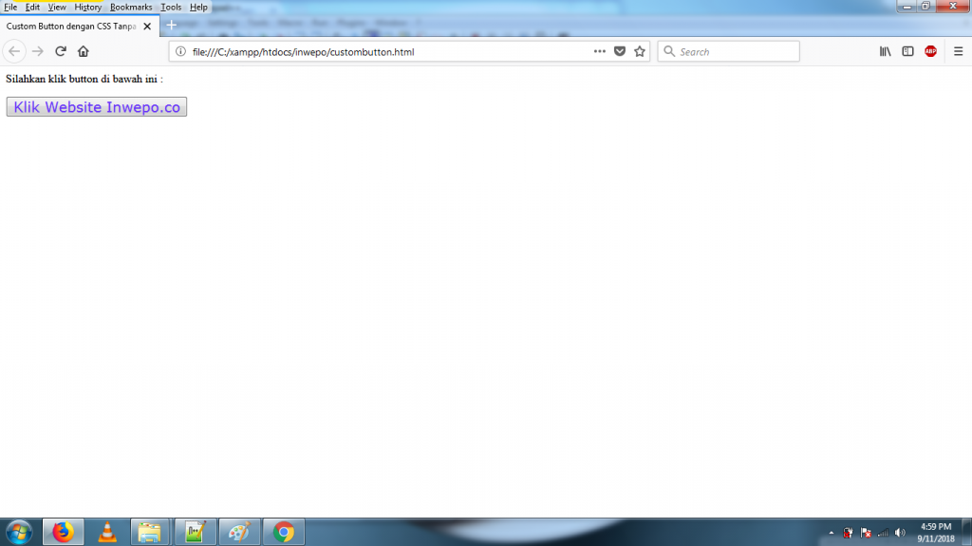Launch VLC media player from taskbar

click(107, 532)
